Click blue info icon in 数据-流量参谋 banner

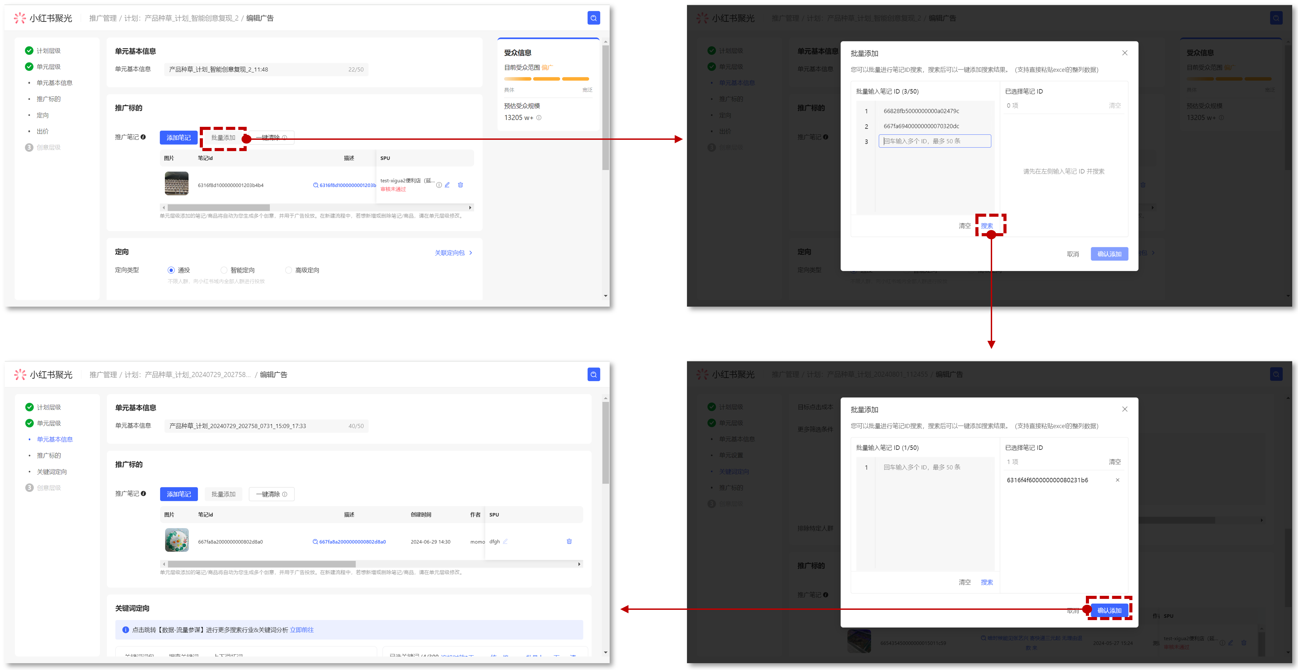pos(126,630)
